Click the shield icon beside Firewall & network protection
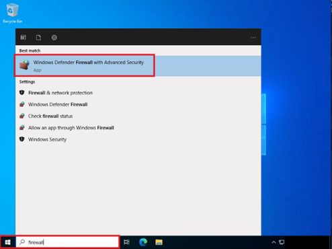The width and height of the screenshot is (332, 249). 22,92
